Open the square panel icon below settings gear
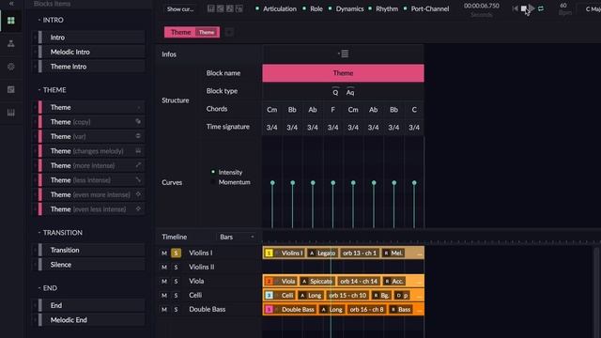601x338 pixels. coord(11,89)
